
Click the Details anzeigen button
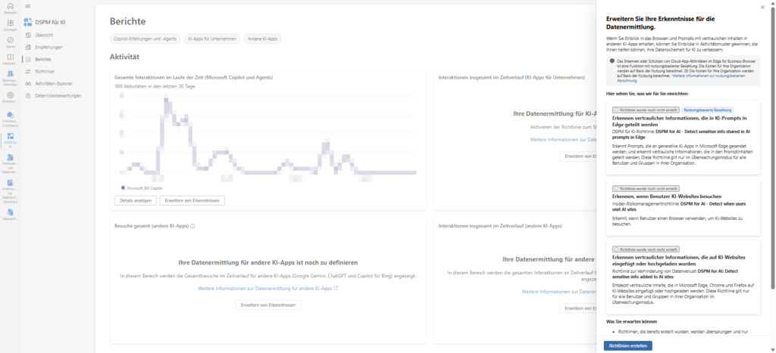pos(135,200)
